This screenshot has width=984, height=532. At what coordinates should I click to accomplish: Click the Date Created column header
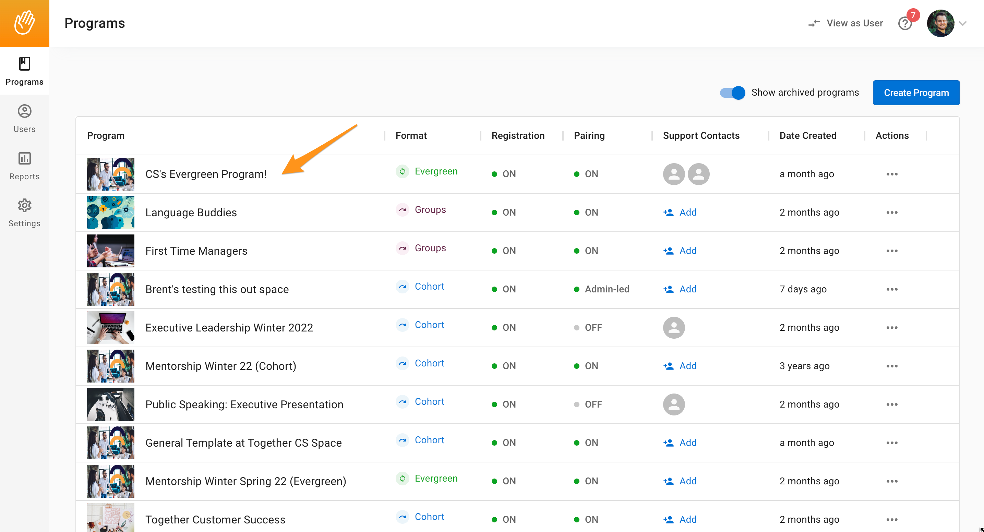pyautogui.click(x=807, y=136)
